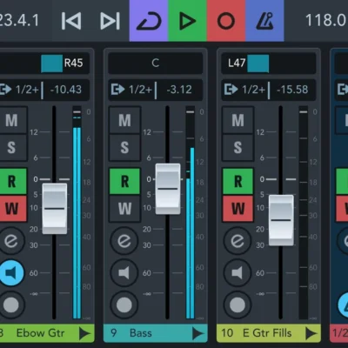Viewport: 348px width, 348px height.
Task: Mute the Ebow Gtr channel
Action: click(x=12, y=120)
